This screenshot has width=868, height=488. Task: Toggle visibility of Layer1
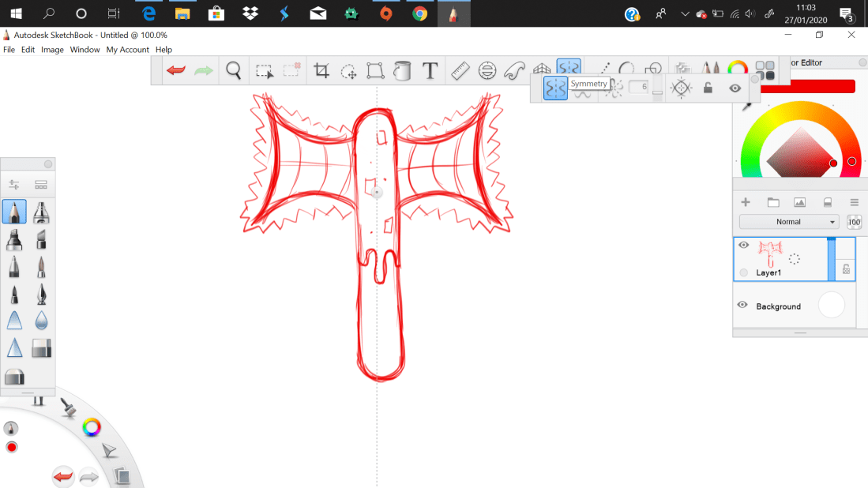[742, 245]
